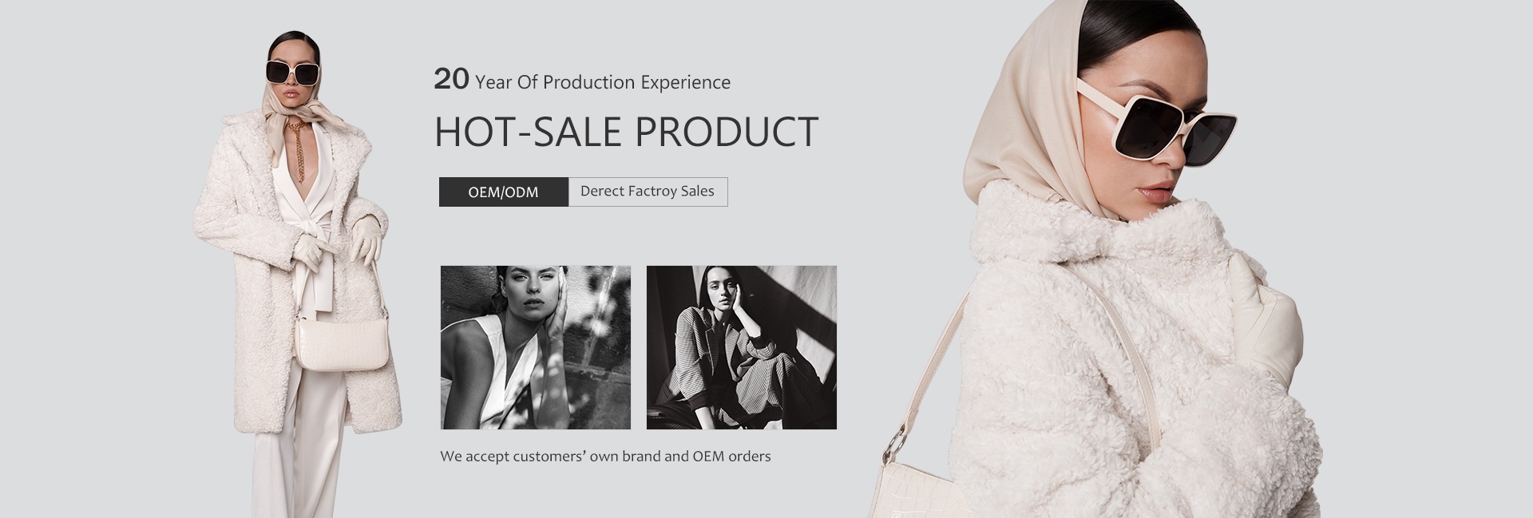Select the Derect Factroy Sales button
This screenshot has width=1533, height=518.
coord(648,192)
